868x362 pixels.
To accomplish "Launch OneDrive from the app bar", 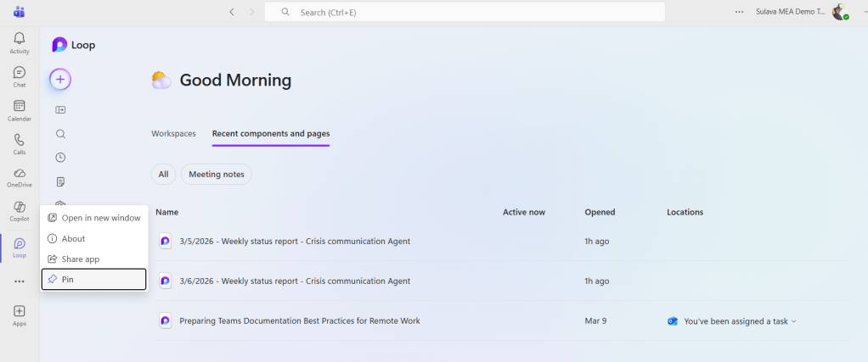I will [19, 177].
